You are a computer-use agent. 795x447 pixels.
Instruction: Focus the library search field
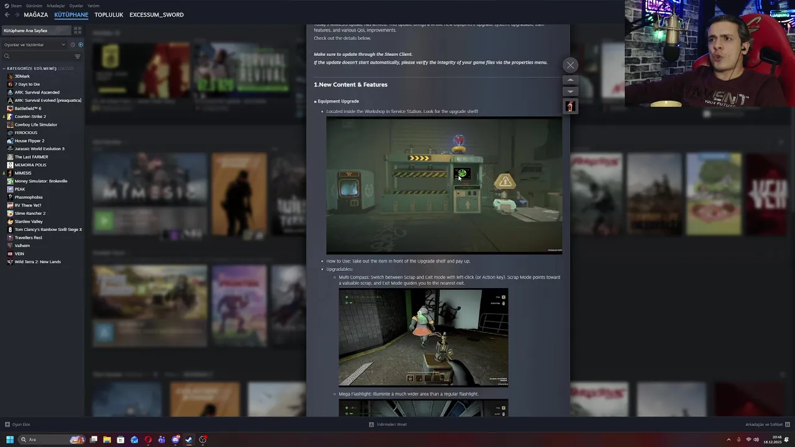[37, 56]
